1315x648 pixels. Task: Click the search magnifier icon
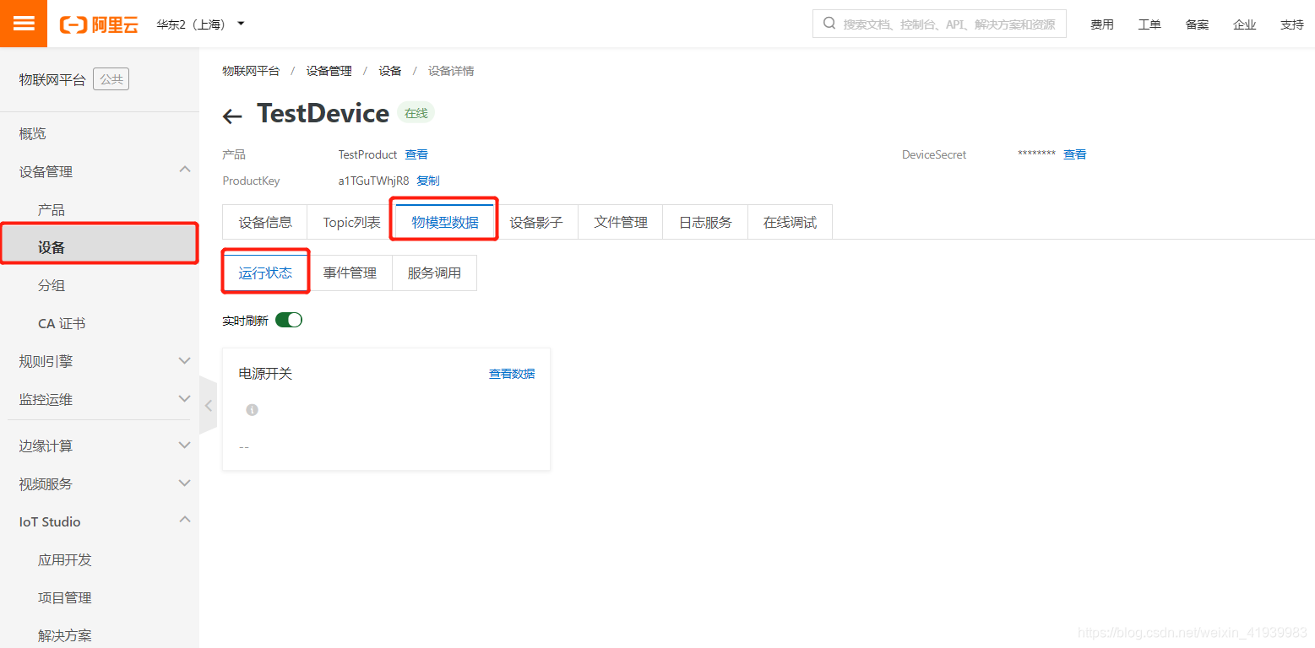coord(829,23)
